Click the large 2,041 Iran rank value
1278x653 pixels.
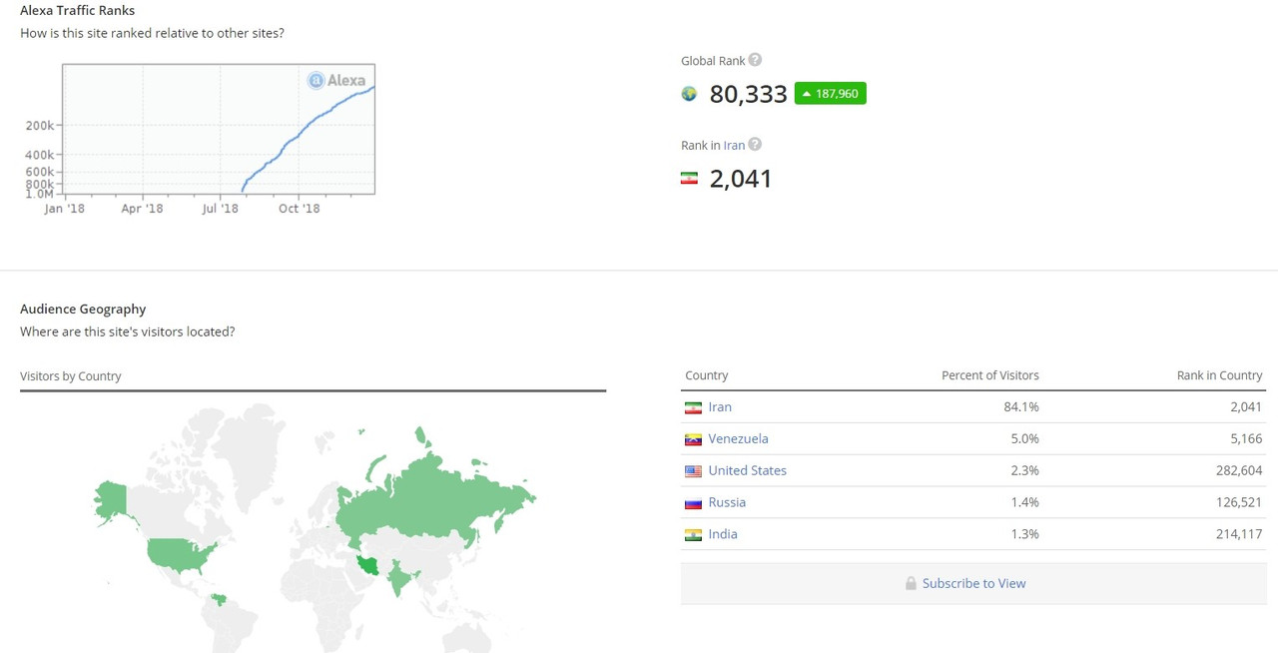(741, 179)
